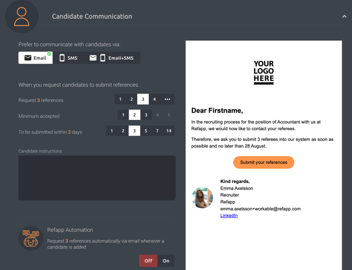Viewport: 352px width, 270px height.
Task: Set submission deadline to 14 days
Action: click(169, 131)
